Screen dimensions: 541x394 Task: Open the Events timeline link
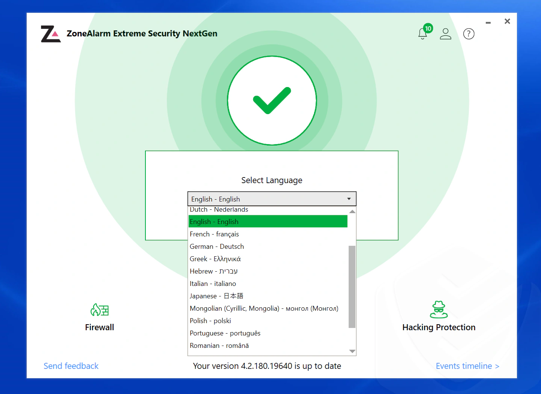pyautogui.click(x=468, y=366)
